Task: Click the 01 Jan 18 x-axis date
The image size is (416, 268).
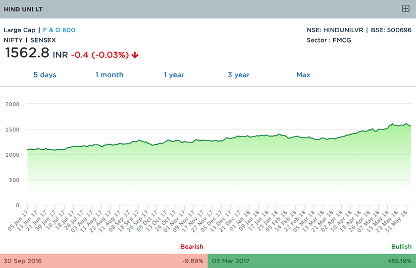Action: click(240, 221)
